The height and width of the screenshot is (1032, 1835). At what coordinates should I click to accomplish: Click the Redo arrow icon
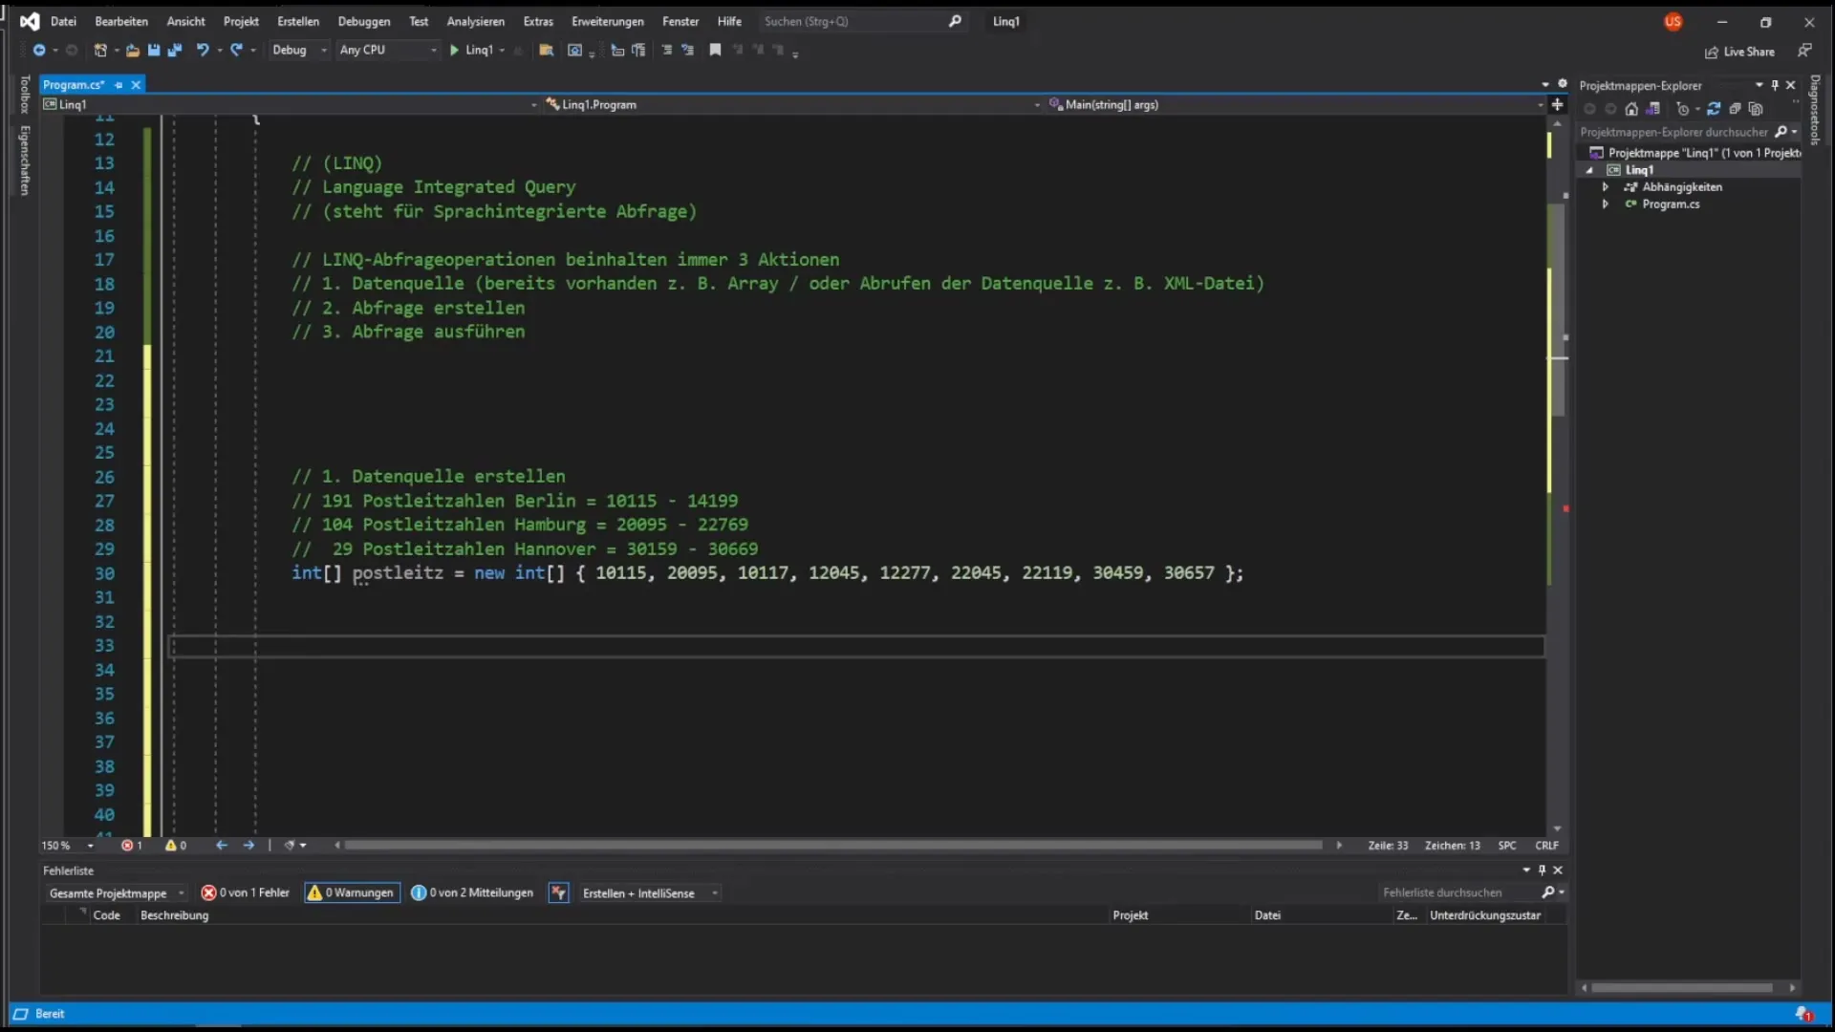pyautogui.click(x=236, y=50)
